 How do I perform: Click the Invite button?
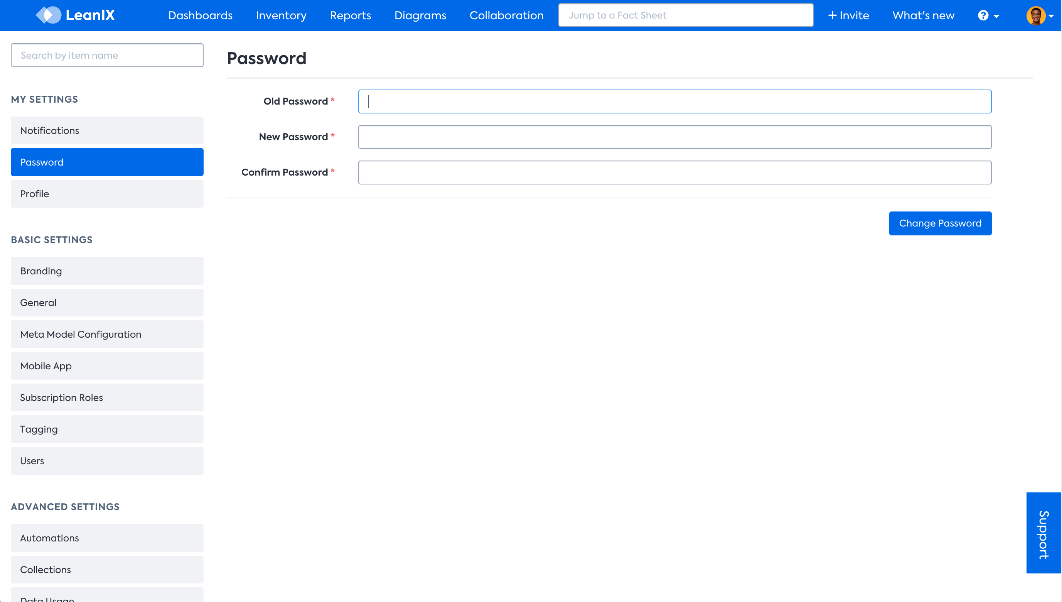pyautogui.click(x=848, y=16)
